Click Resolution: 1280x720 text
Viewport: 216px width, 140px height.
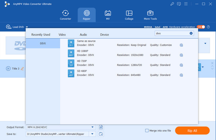click(130, 65)
